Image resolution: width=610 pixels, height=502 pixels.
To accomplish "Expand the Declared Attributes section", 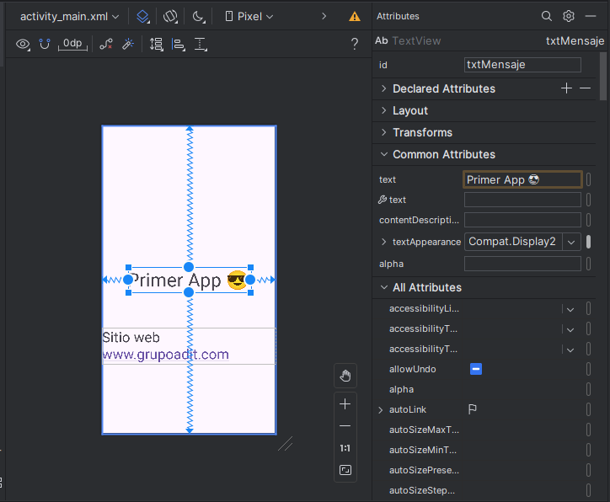I will [443, 88].
